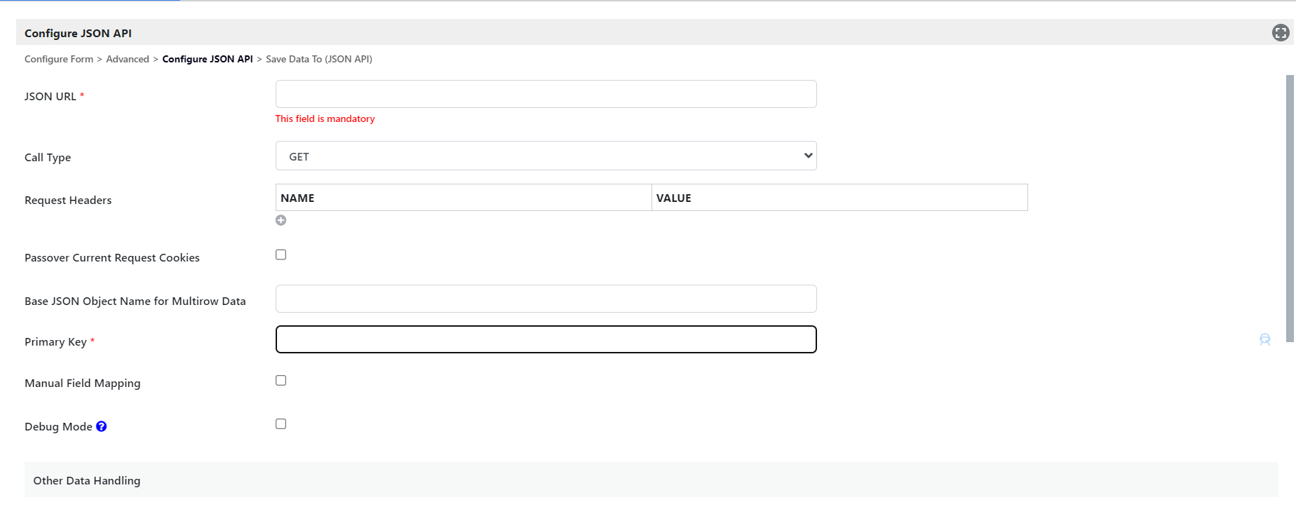Click the Primary Key text field
Viewport: 1296px width, 509px height.
click(x=546, y=339)
